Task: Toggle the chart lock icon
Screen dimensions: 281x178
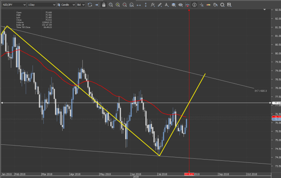Action: 104,5
